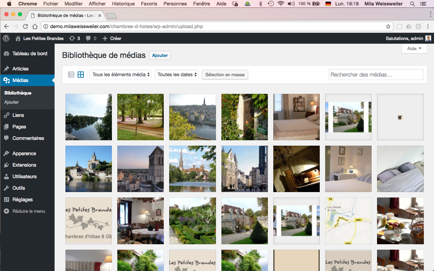Click the Pages sidebar icon
This screenshot has height=271, width=434.
[6, 127]
